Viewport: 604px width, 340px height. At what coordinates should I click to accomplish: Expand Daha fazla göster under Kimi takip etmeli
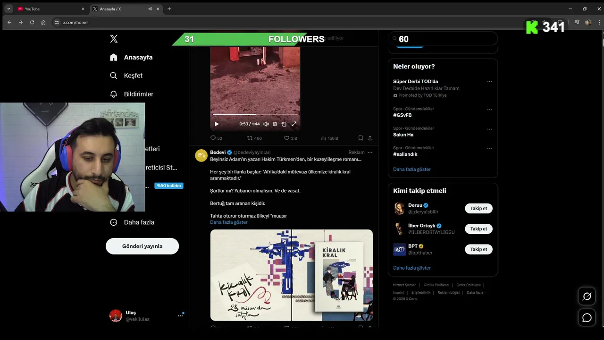(412, 268)
